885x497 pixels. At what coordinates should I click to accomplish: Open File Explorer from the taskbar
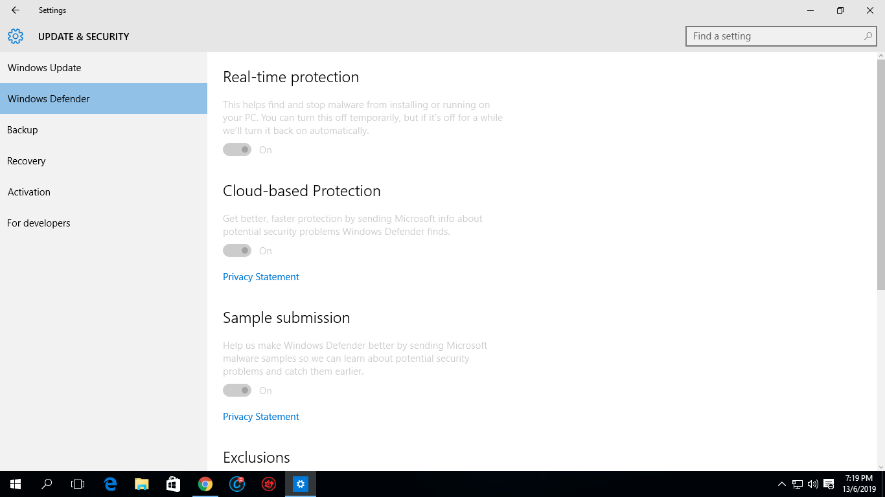(x=141, y=484)
